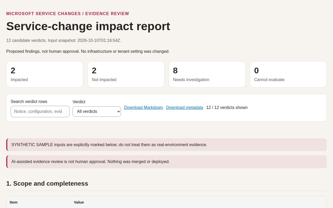
Task: Click the Microsoft Service Changes breadcrumb text
Action: pos(68,14)
